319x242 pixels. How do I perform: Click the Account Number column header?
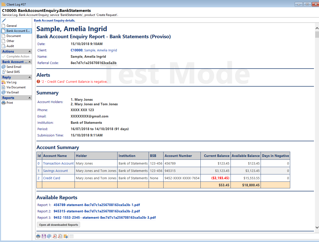pos(182,156)
